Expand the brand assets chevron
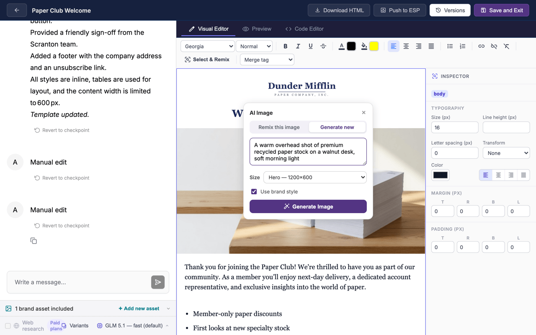Image resolution: width=536 pixels, height=335 pixels. tap(168, 309)
